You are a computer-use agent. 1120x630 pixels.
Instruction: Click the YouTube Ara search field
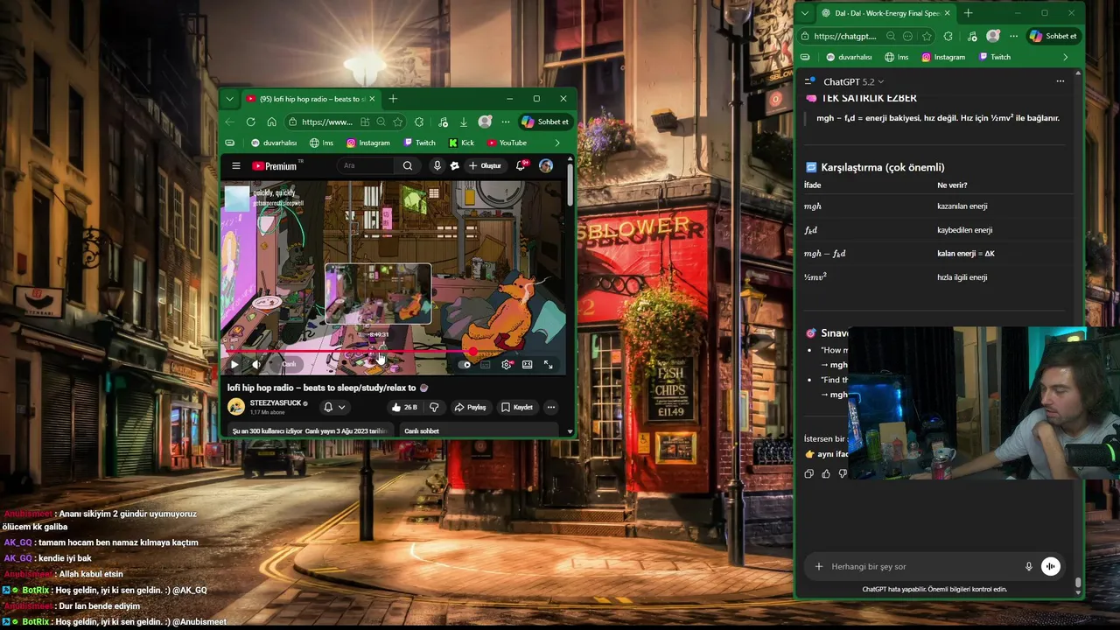[366, 165]
